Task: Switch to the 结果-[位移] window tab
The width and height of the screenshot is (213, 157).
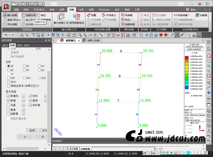Action: (x=92, y=40)
